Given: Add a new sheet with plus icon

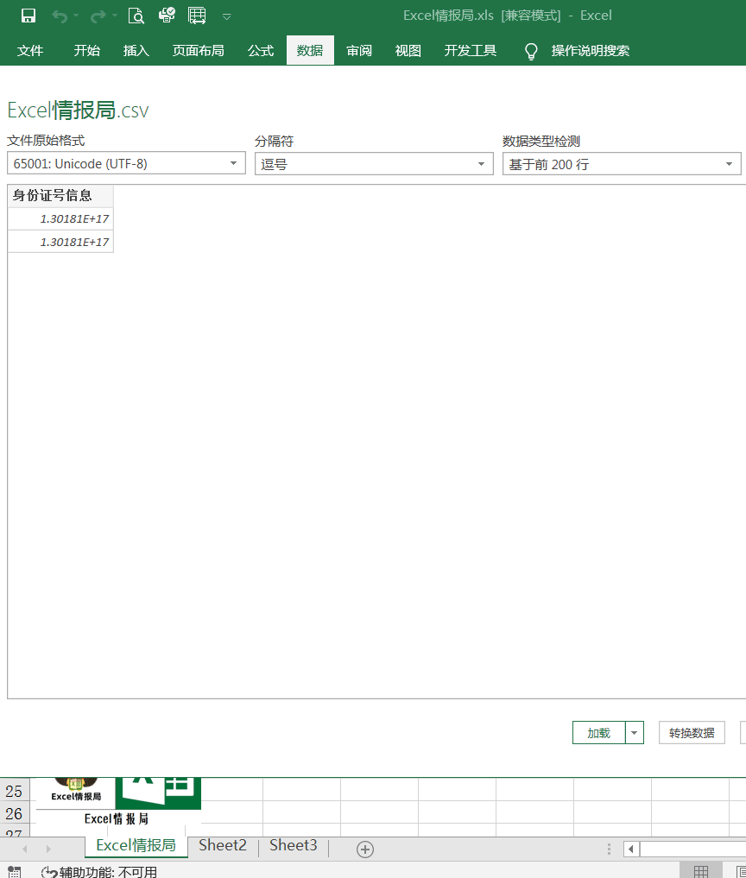Looking at the screenshot, I should (365, 850).
